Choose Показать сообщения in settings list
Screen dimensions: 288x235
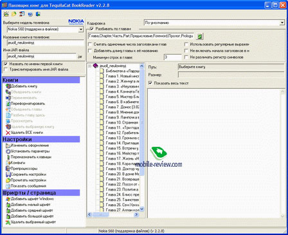point(28,186)
